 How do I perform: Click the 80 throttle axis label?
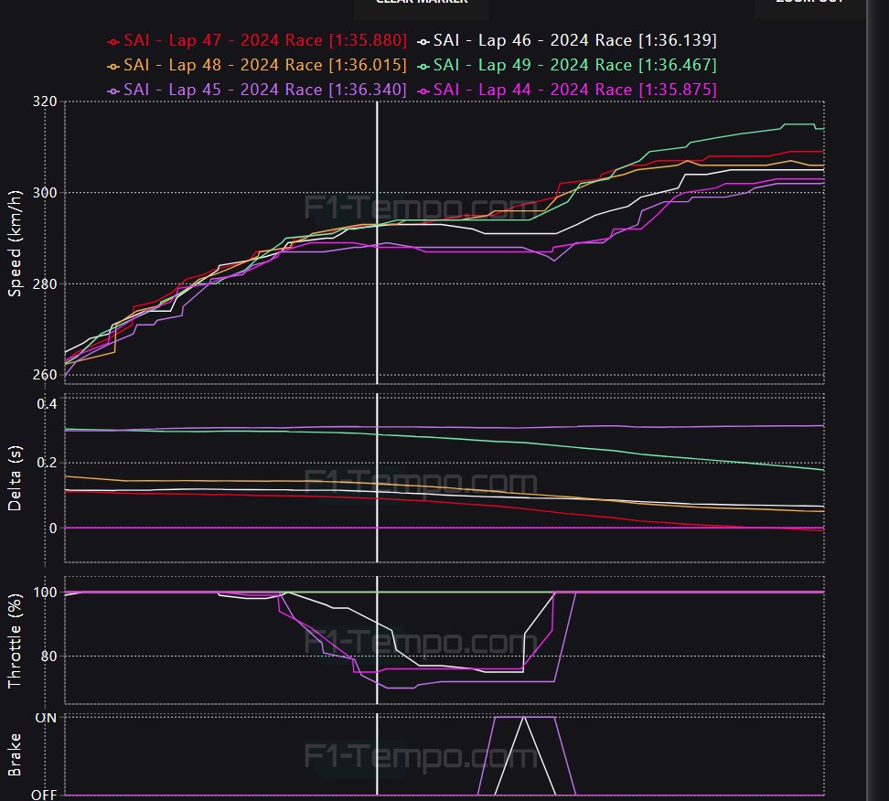[48, 657]
